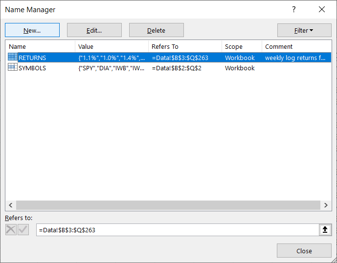
Task: Open the Filter dropdown
Action: (x=304, y=30)
